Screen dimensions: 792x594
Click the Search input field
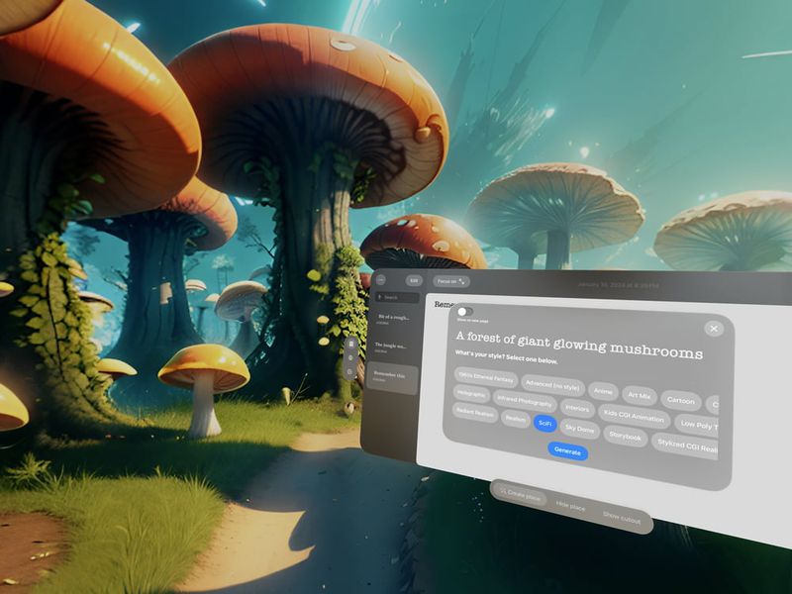[x=398, y=296]
